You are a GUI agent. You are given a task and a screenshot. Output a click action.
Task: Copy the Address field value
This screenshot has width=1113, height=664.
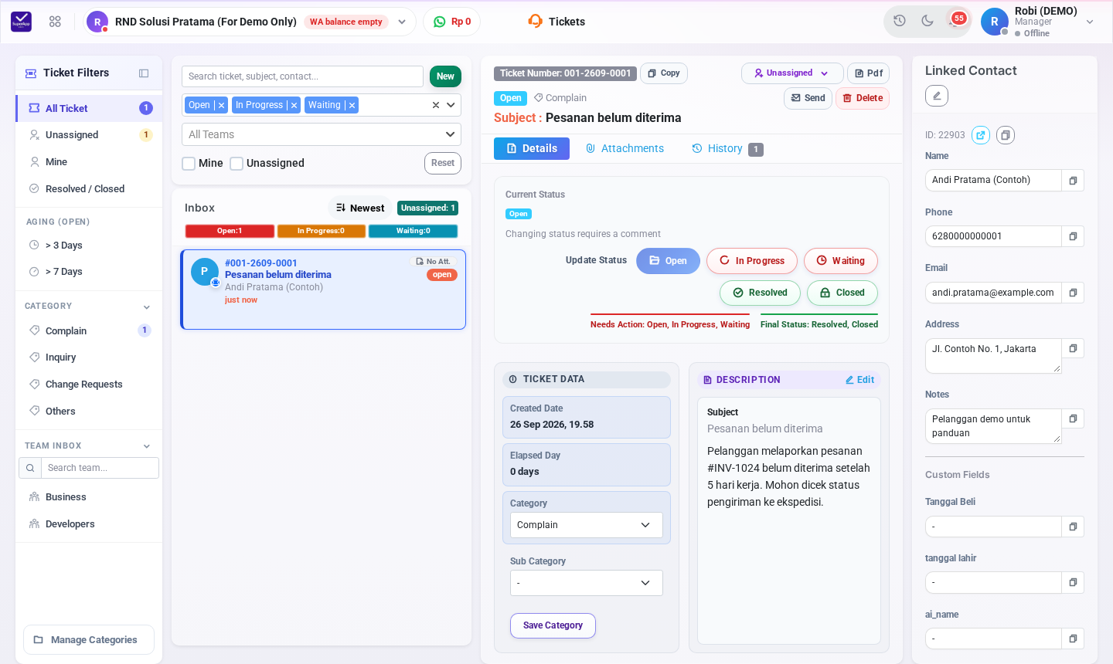(x=1073, y=348)
